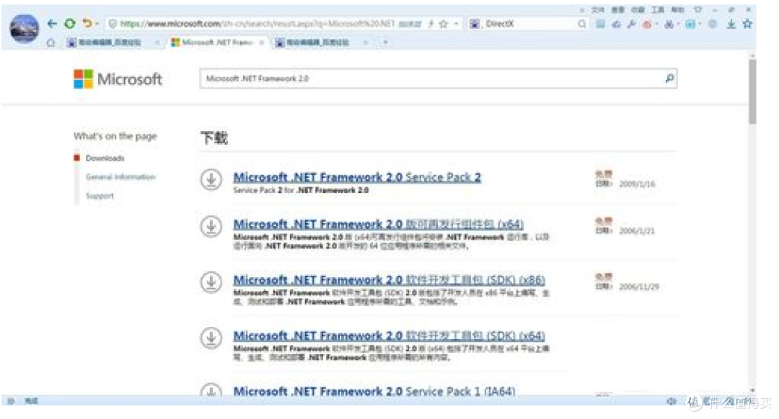Click the sound icon in status bar
779x419 pixels.
click(x=672, y=401)
